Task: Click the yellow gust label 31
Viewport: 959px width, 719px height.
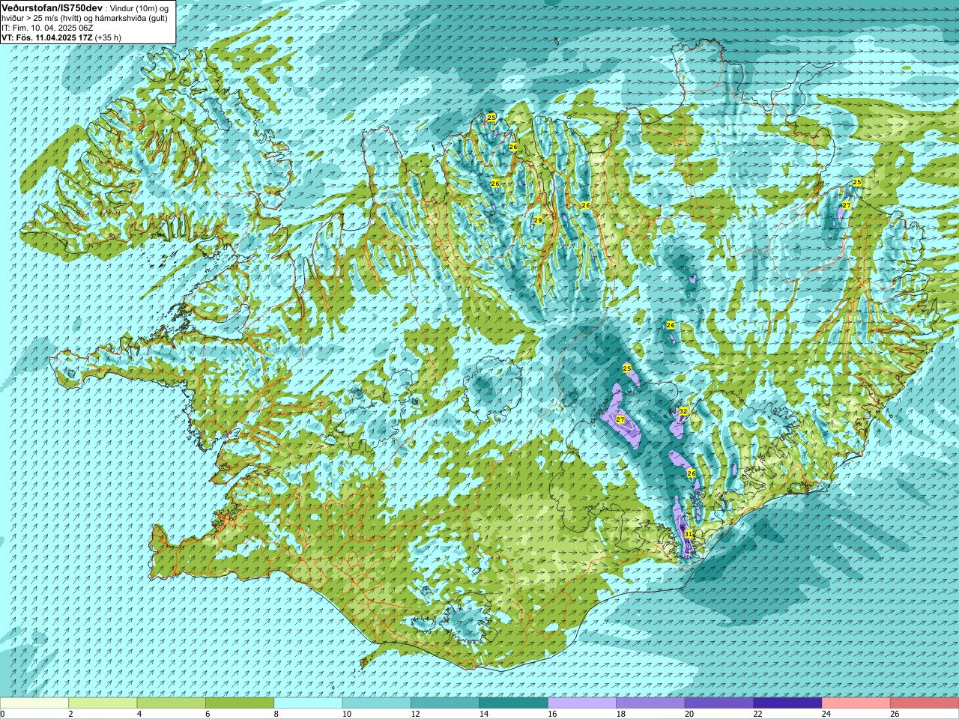Action: [x=688, y=534]
